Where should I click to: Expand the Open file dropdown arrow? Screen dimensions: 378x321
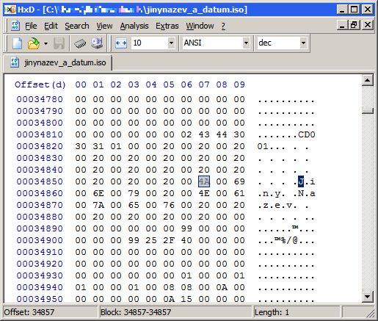coord(46,43)
